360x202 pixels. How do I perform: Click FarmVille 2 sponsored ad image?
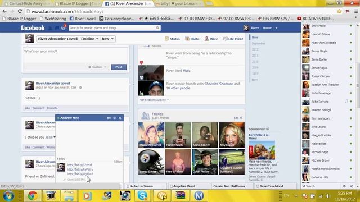262,150
